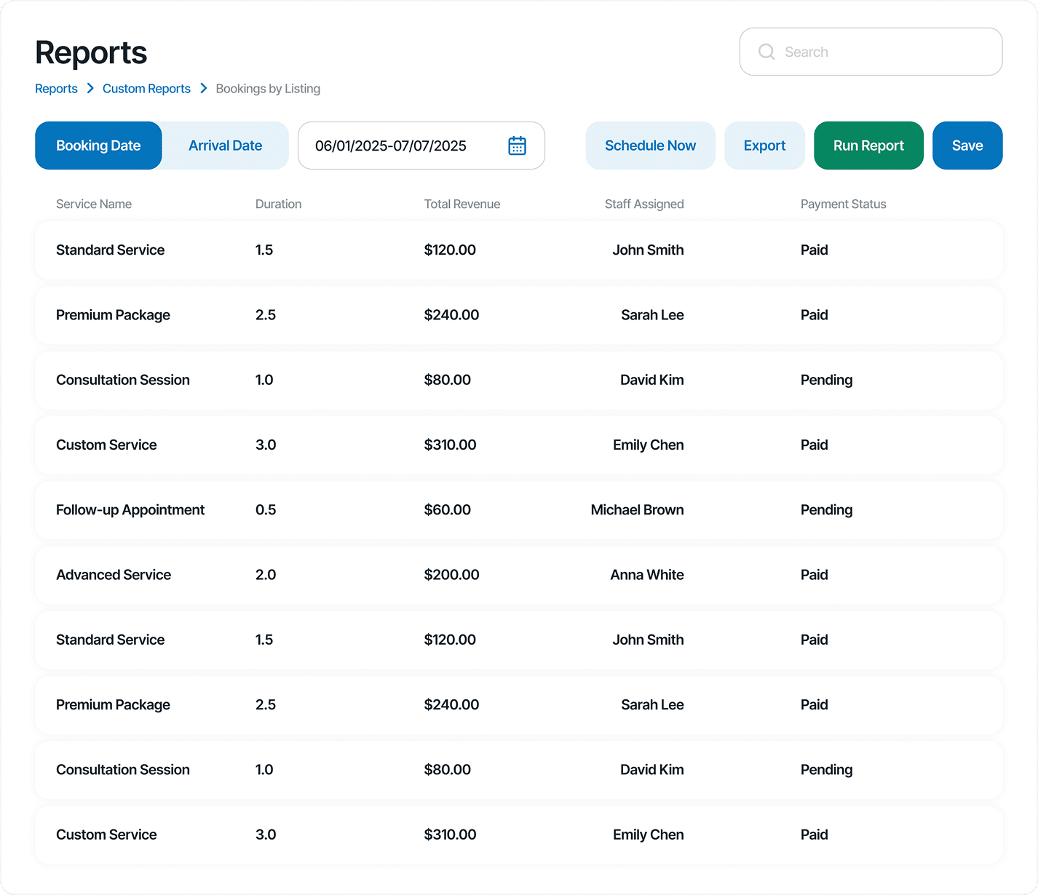
Task: Click the $200.00 revenue cell
Action: (451, 575)
